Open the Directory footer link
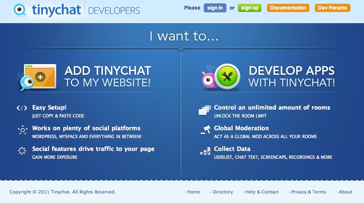The height and width of the screenshot is (203, 364). coord(223,192)
